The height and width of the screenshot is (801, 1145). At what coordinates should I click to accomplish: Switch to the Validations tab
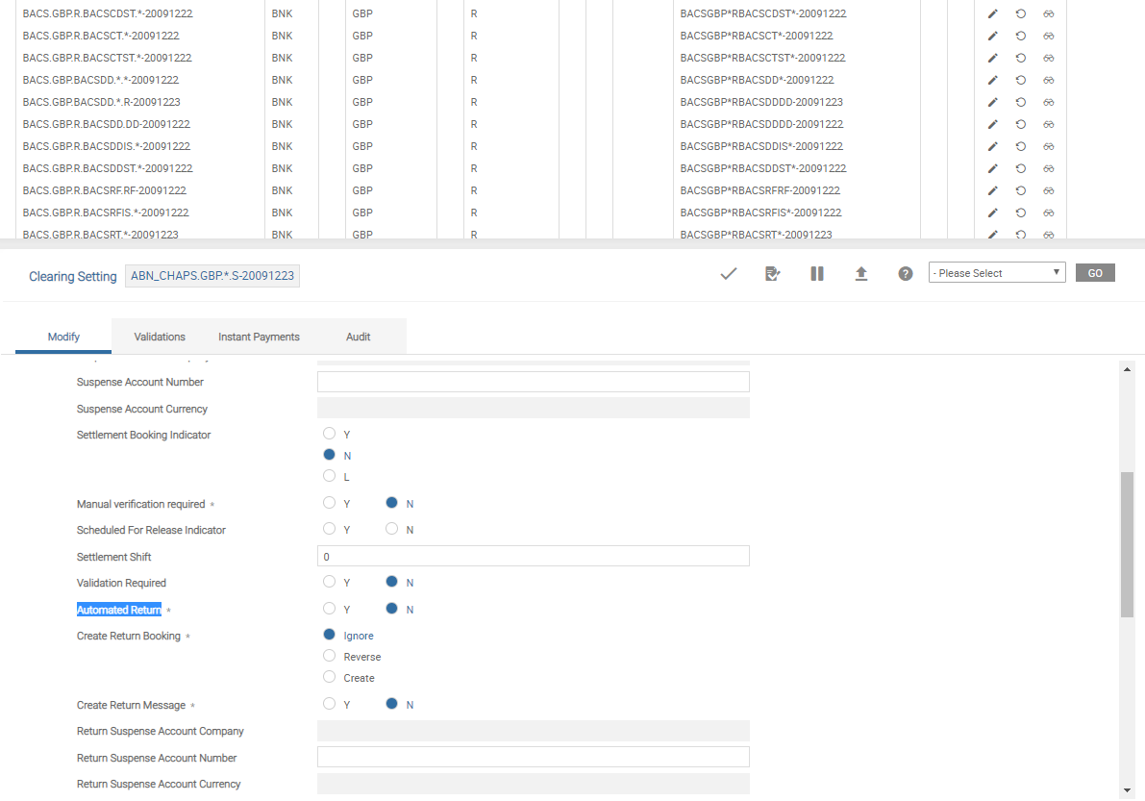pos(160,337)
